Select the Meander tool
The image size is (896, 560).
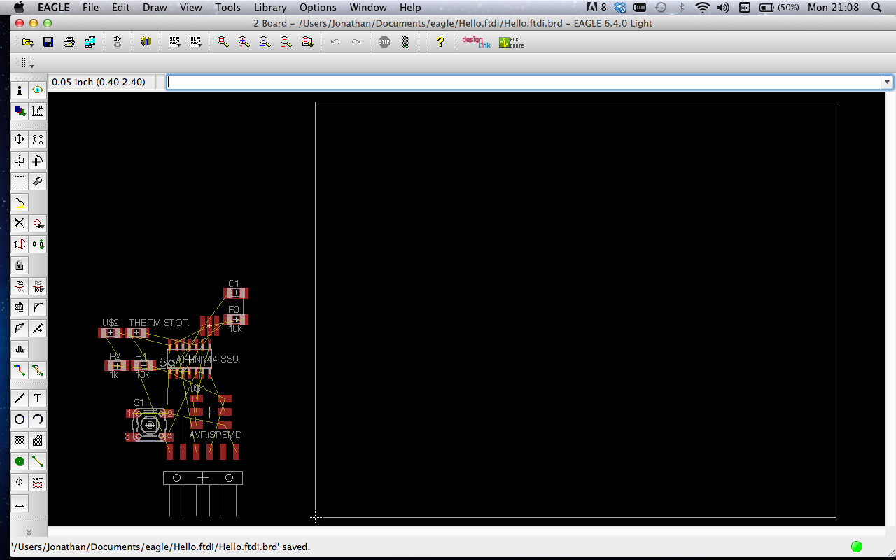point(20,349)
